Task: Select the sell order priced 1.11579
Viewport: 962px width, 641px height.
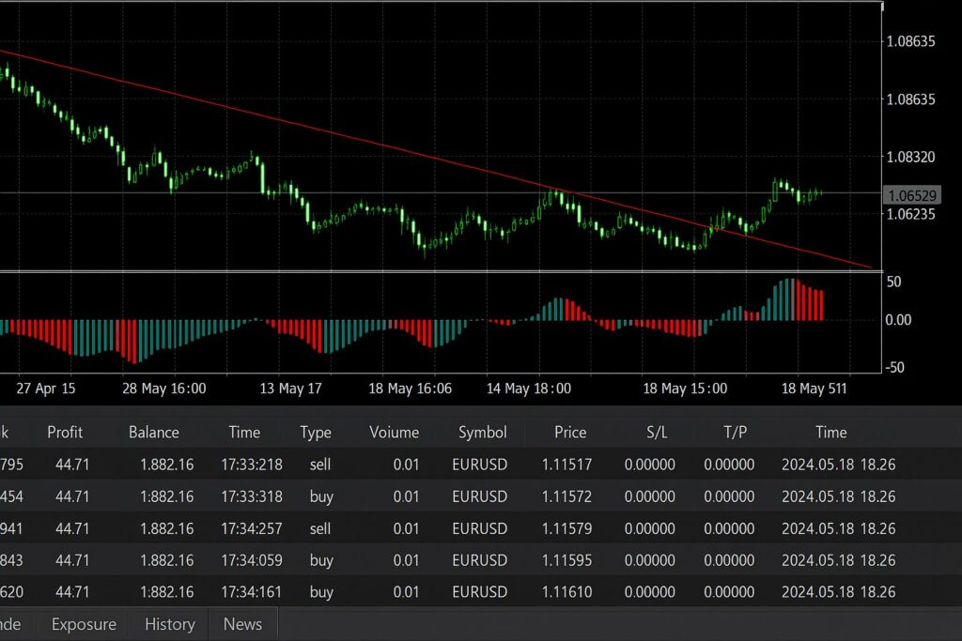Action: point(566,528)
